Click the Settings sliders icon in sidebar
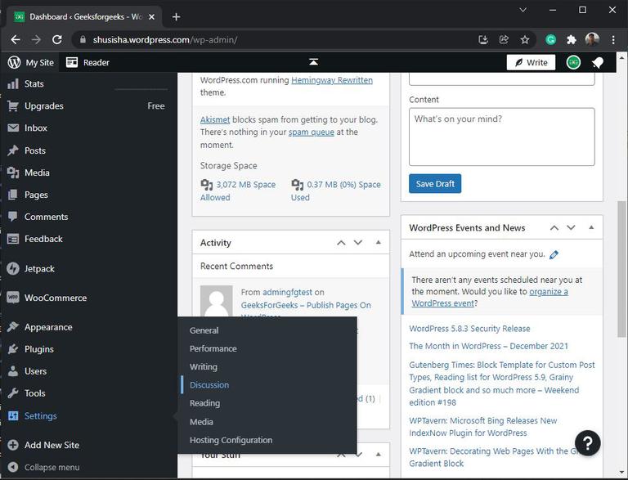The width and height of the screenshot is (628, 480). tap(13, 416)
